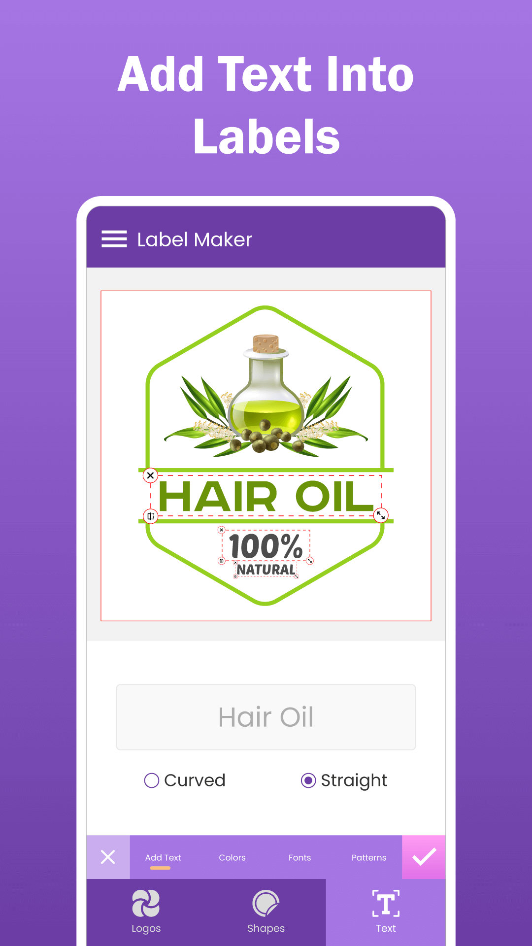Select the Curved radio option
The image size is (532, 946).
pyautogui.click(x=185, y=780)
